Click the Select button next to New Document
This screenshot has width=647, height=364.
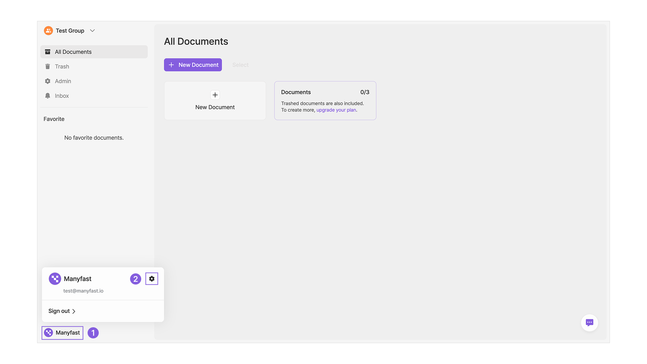(240, 65)
